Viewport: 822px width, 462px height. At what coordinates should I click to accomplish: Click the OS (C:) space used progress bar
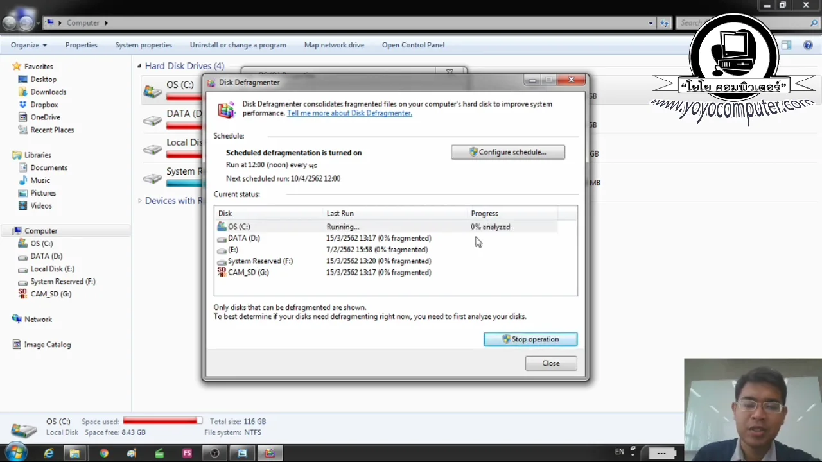pyautogui.click(x=162, y=422)
